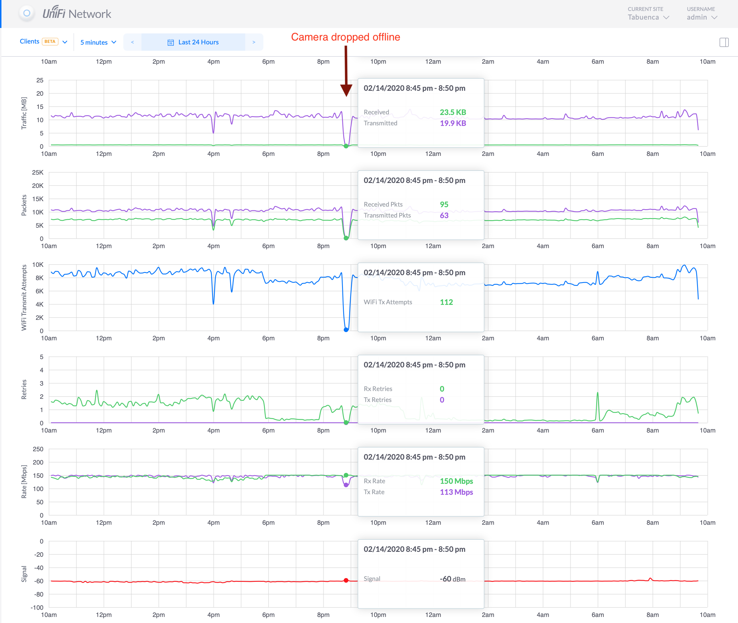
Task: Click the green Retries chart data point
Action: tap(346, 422)
